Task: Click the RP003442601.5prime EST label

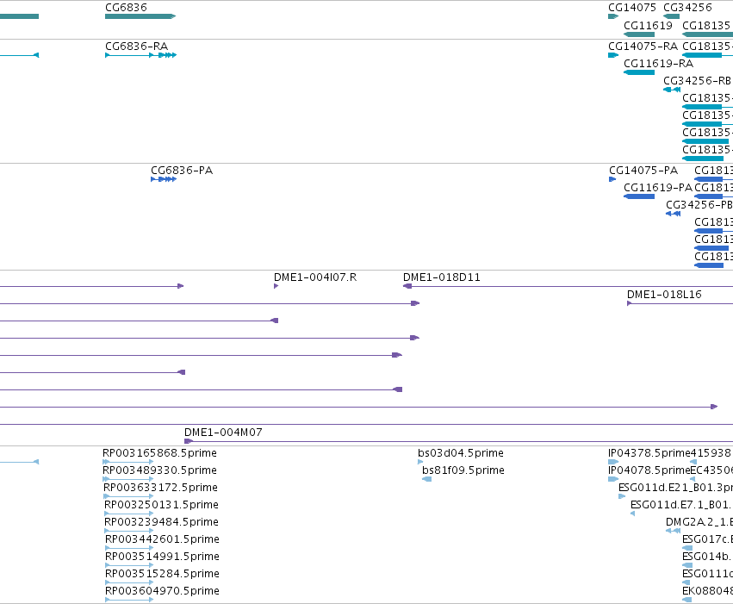Action: point(162,539)
